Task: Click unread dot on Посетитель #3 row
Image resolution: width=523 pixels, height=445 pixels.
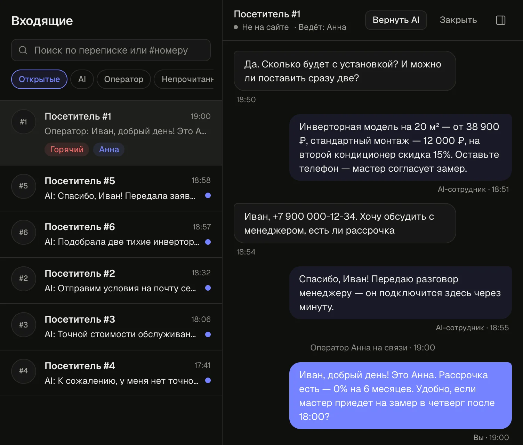Action: pos(208,334)
